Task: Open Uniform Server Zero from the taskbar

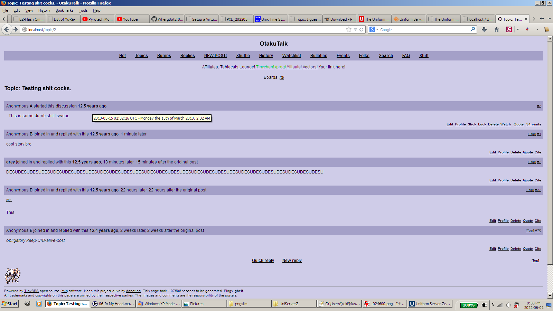Action: (430, 304)
